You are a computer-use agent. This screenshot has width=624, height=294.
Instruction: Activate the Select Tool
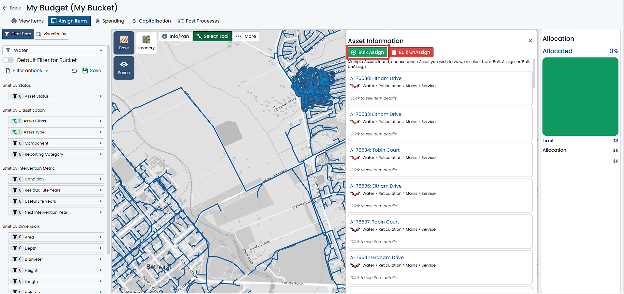tap(212, 36)
